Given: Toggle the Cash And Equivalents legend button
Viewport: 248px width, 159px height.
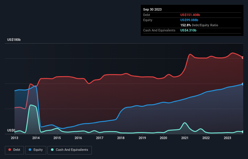Looking at the screenshot, I should point(69,150).
